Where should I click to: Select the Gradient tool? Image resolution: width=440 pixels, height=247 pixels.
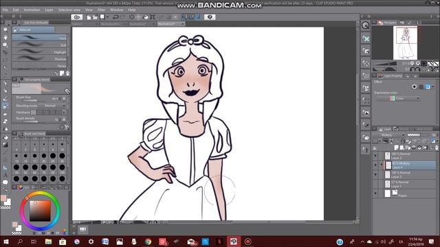point(5,145)
